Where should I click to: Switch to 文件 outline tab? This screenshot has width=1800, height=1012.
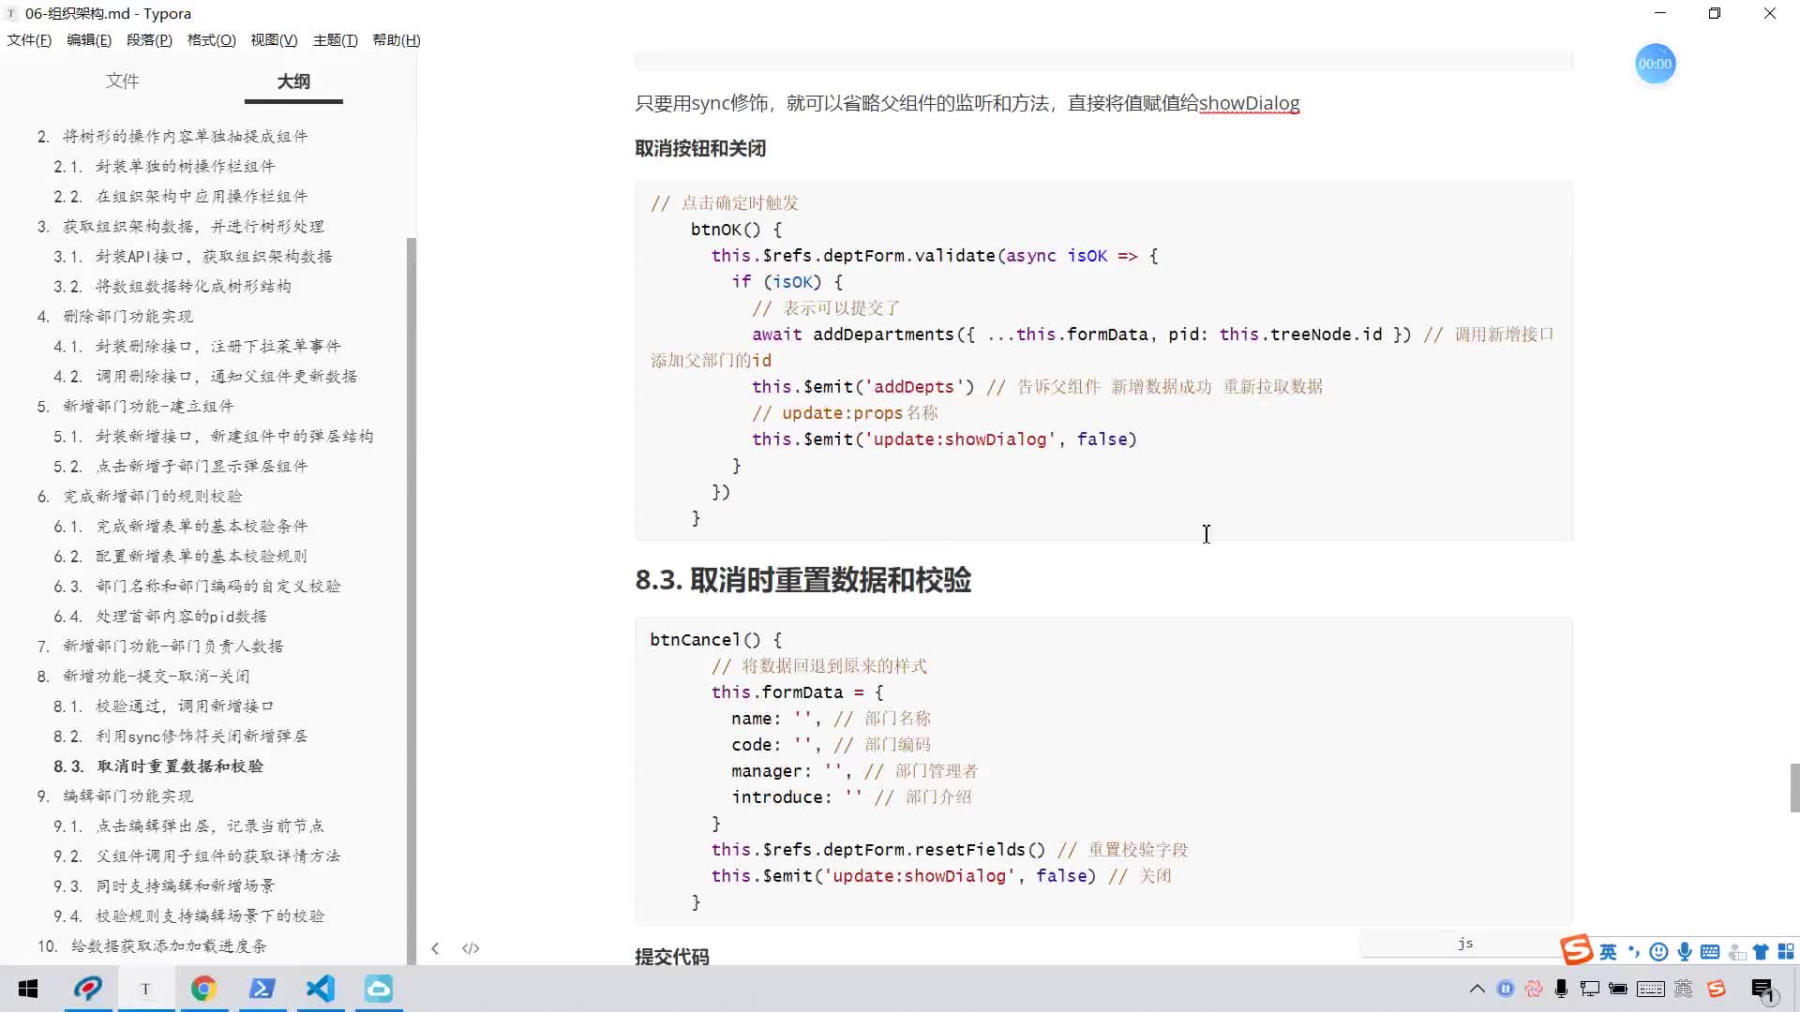[123, 81]
